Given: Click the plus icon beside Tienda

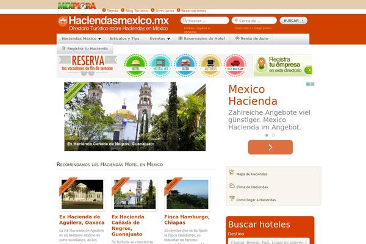Looking at the screenshot, I should pos(104,10).
